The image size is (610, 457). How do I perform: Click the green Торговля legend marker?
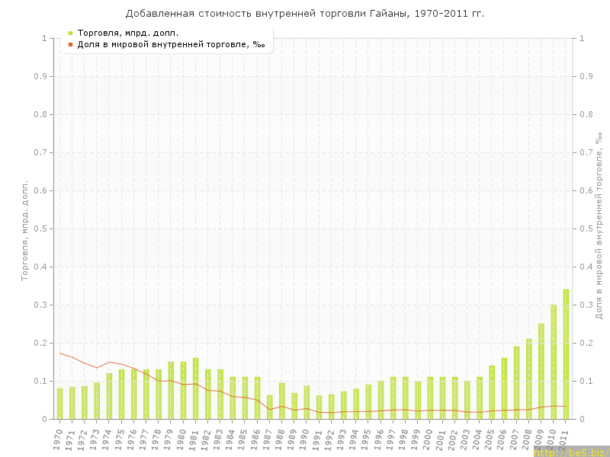click(x=70, y=33)
